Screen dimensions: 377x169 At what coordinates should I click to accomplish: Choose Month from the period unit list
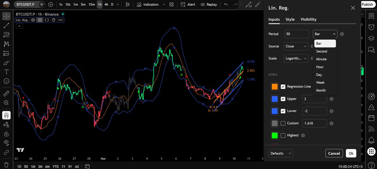click(325, 90)
